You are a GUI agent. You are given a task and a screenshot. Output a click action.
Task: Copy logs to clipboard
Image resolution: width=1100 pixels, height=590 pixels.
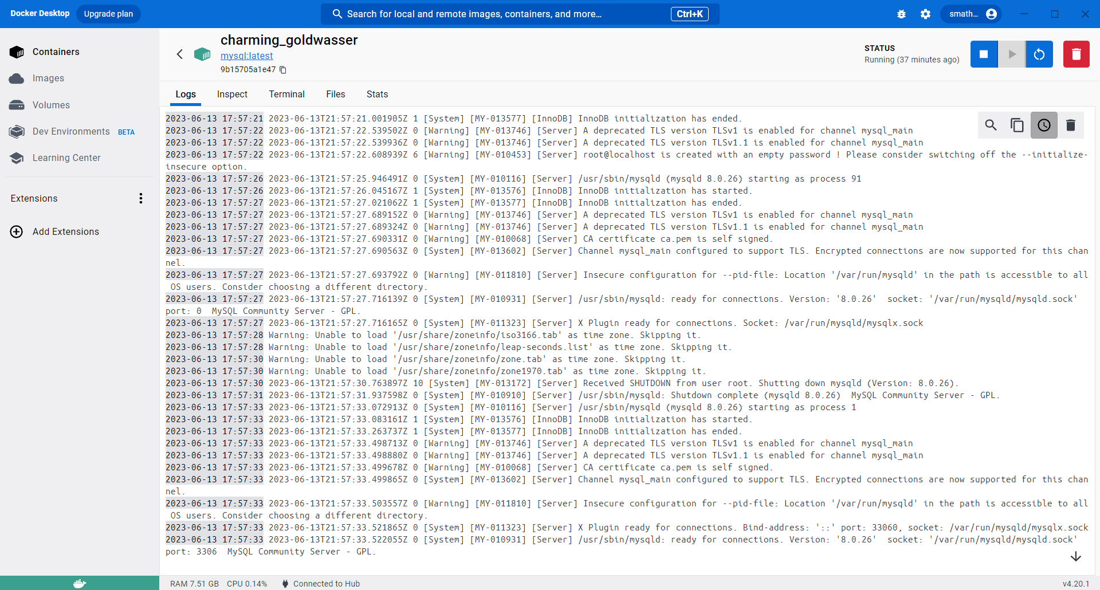(1017, 125)
